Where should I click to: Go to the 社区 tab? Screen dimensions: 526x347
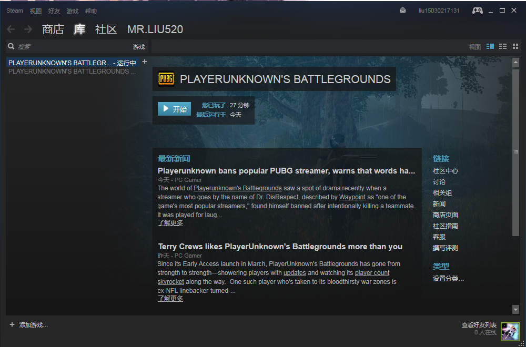click(x=106, y=29)
